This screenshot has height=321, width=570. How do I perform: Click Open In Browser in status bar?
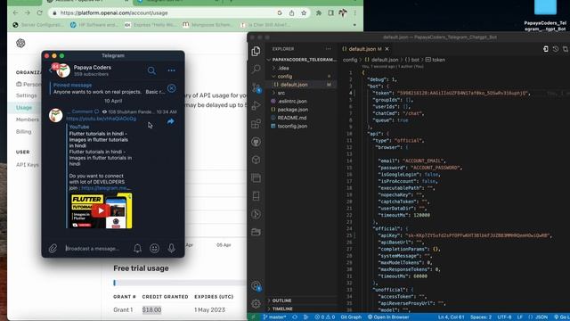coord(388,317)
